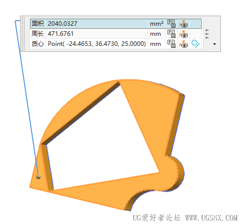Toggle the eye visibility icon for 质心

184,44
